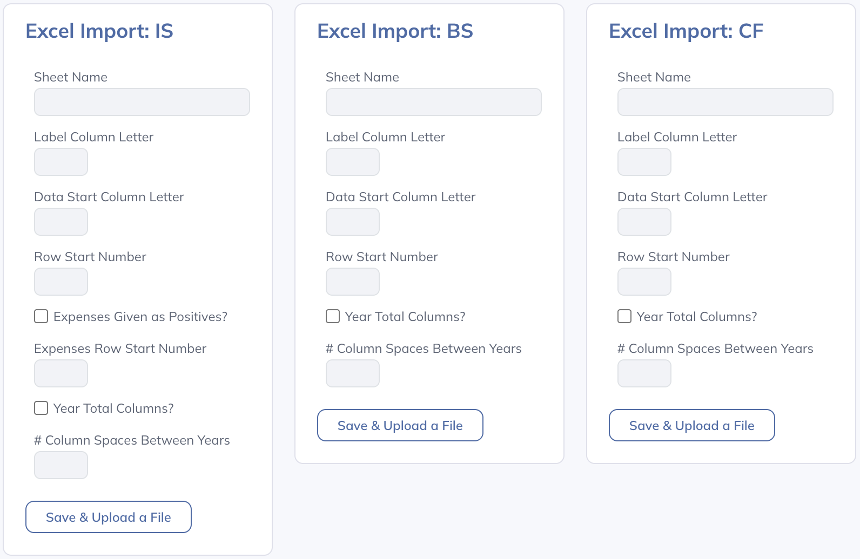860x559 pixels.
Task: Focus BS Label Column Letter input
Action: (353, 162)
